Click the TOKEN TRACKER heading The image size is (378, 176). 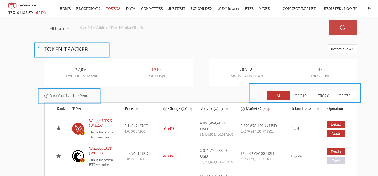(66, 49)
